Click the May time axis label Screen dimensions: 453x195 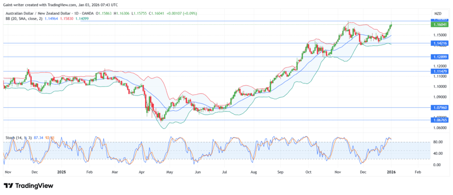coord(169,172)
